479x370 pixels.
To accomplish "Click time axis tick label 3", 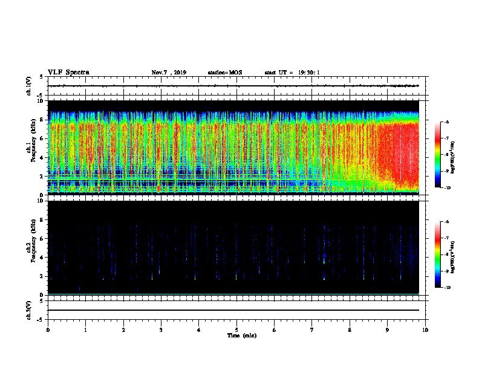I will pos(161,330).
